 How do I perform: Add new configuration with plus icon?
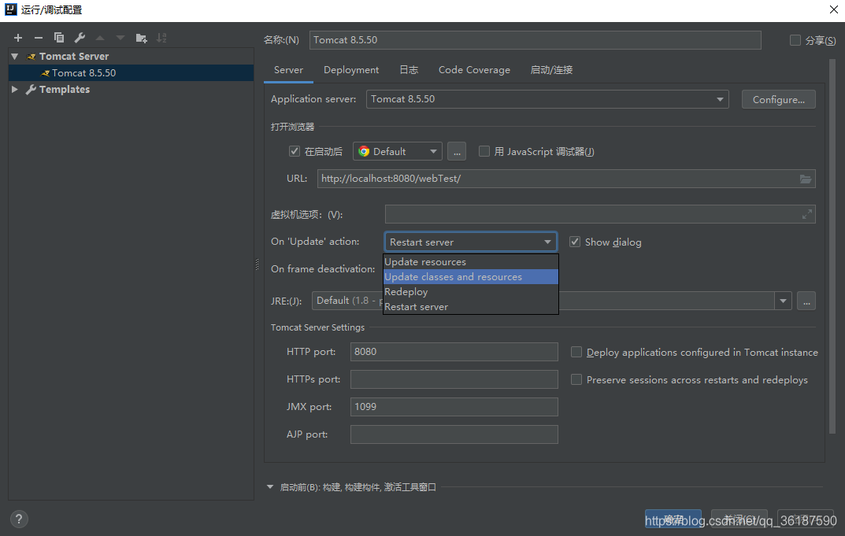tap(18, 38)
